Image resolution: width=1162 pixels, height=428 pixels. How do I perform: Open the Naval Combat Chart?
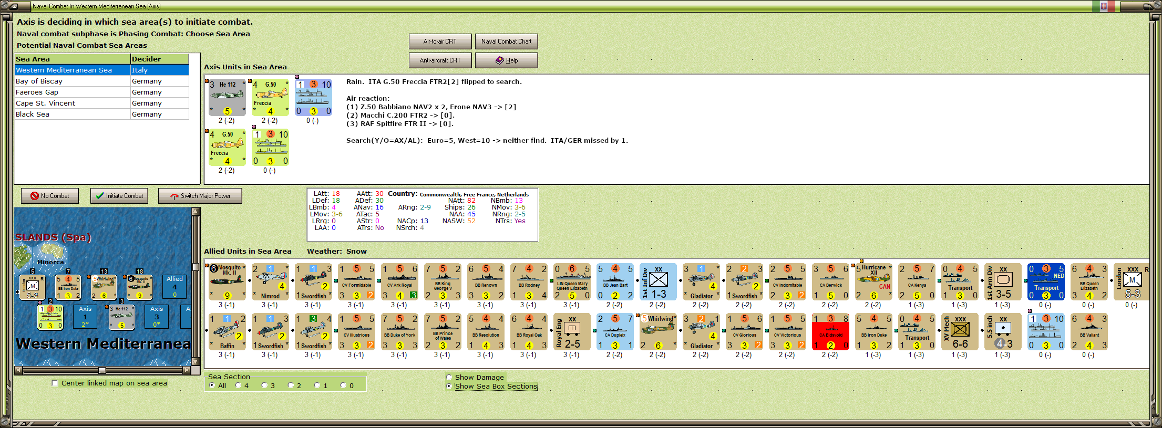506,41
